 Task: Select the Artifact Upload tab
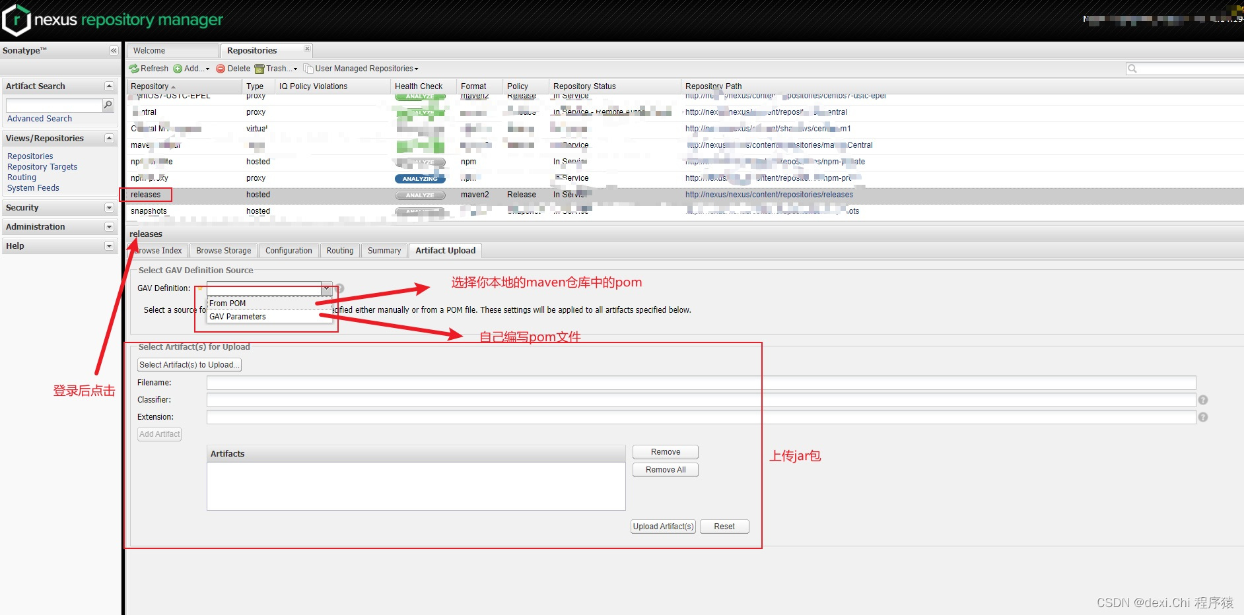pyautogui.click(x=445, y=251)
